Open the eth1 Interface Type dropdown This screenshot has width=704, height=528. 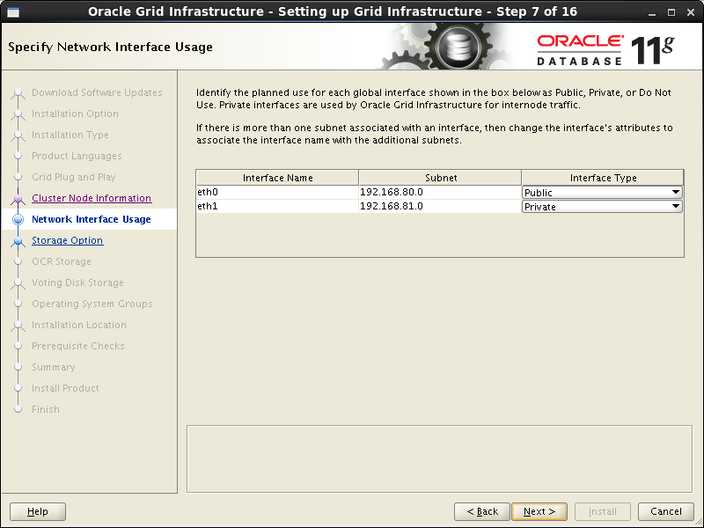[x=602, y=207]
